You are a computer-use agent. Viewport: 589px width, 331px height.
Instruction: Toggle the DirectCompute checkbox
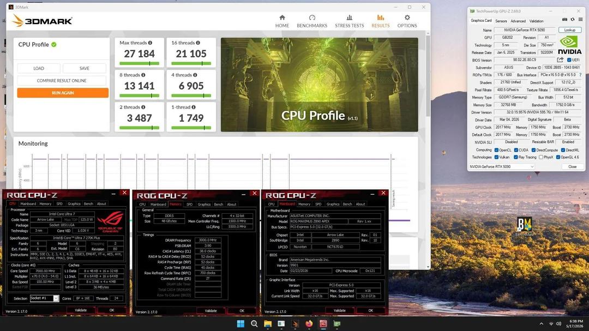click(x=533, y=150)
